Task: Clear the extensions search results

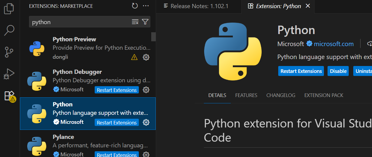Action: (135, 22)
